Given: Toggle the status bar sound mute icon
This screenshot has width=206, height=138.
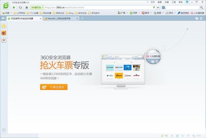Looking at the screenshot, I should click(x=188, y=136).
